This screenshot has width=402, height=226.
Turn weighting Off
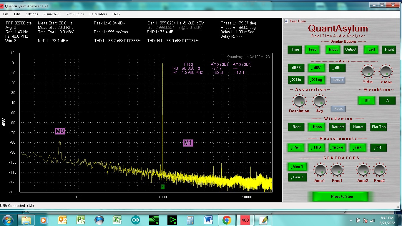click(x=367, y=100)
